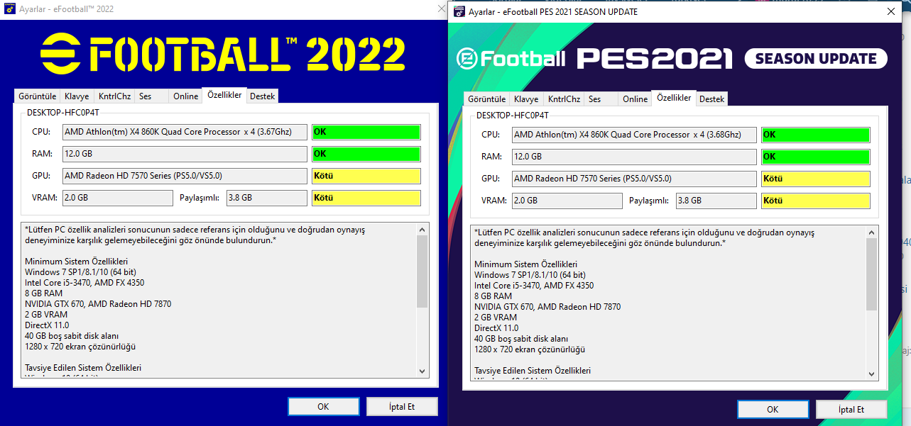The height and width of the screenshot is (426, 911).
Task: Click 'DirectX 11.0' line in eFootball 2022 window
Action: click(47, 325)
